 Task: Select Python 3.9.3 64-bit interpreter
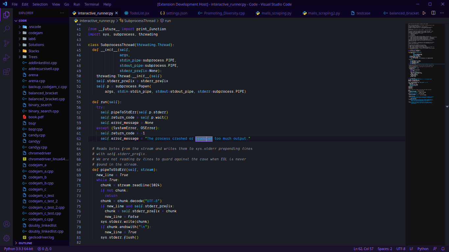pyautogui.click(x=18, y=249)
